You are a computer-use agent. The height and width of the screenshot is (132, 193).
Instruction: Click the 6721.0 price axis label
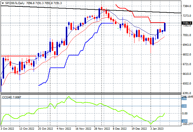(x=187, y=64)
